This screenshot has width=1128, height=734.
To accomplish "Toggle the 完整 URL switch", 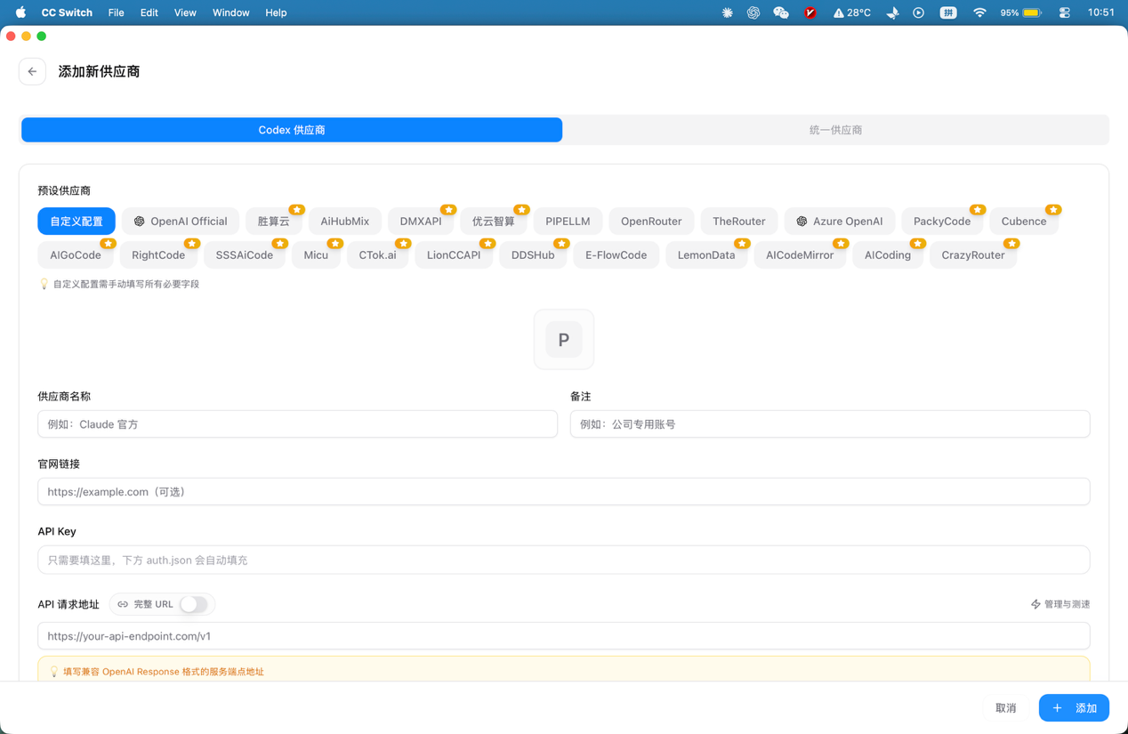I will tap(194, 604).
